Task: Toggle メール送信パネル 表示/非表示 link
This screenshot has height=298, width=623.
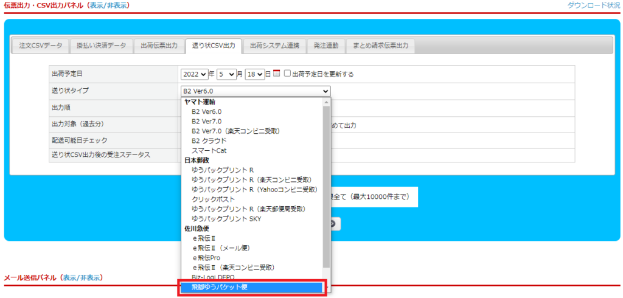Action: (x=81, y=277)
